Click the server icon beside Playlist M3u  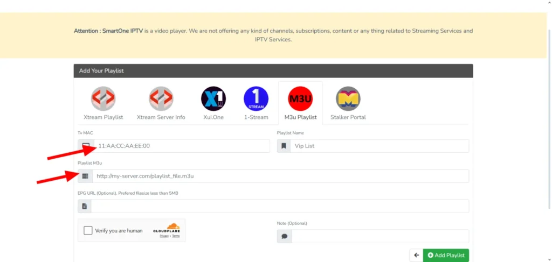[85, 176]
